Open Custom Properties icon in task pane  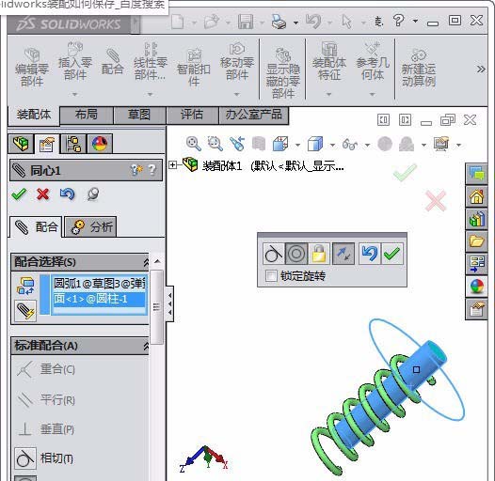476,309
